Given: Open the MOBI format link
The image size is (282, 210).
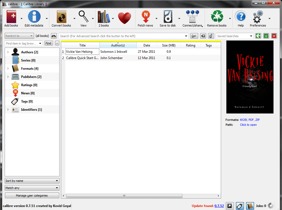Looking at the screenshot, I should coord(243,120).
